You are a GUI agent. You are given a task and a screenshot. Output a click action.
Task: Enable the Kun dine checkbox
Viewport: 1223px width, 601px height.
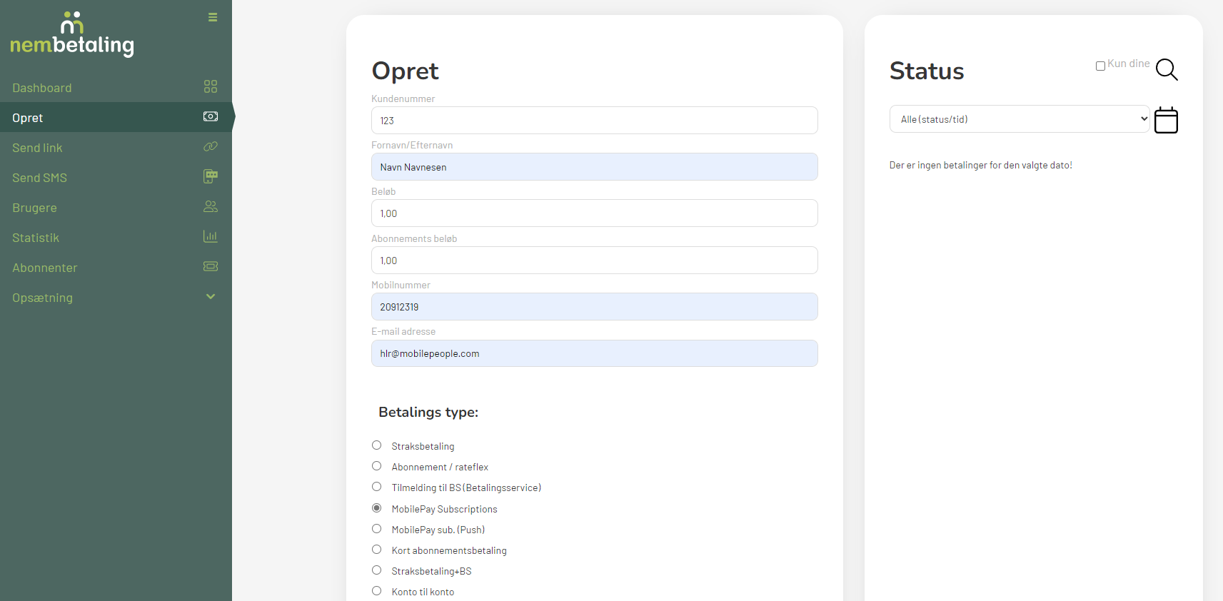1100,66
